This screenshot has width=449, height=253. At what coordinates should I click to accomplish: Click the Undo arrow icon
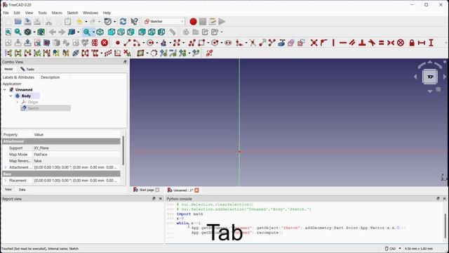coord(79,22)
